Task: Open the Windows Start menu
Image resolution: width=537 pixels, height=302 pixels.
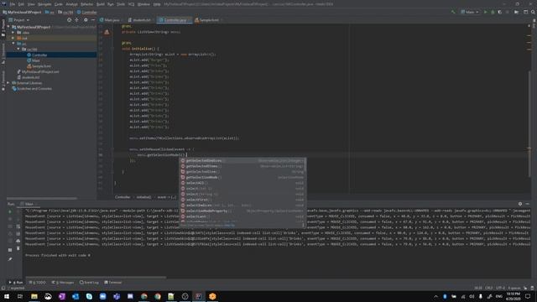Action: (x=7, y=296)
